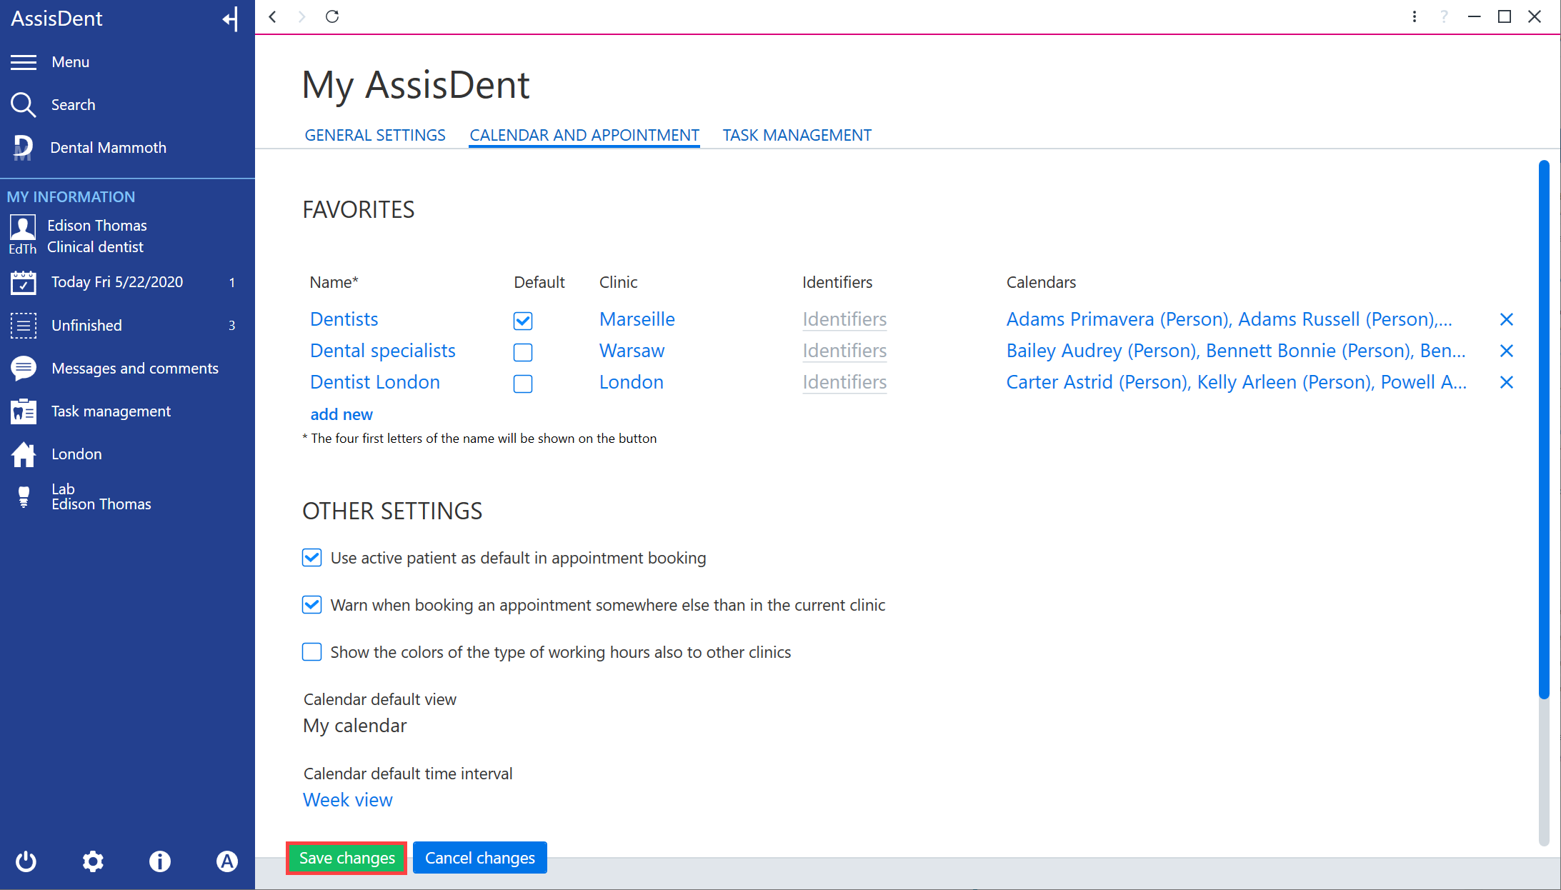Open the Search magnifier in sidebar
Image resolution: width=1561 pixels, height=890 pixels.
[23, 105]
